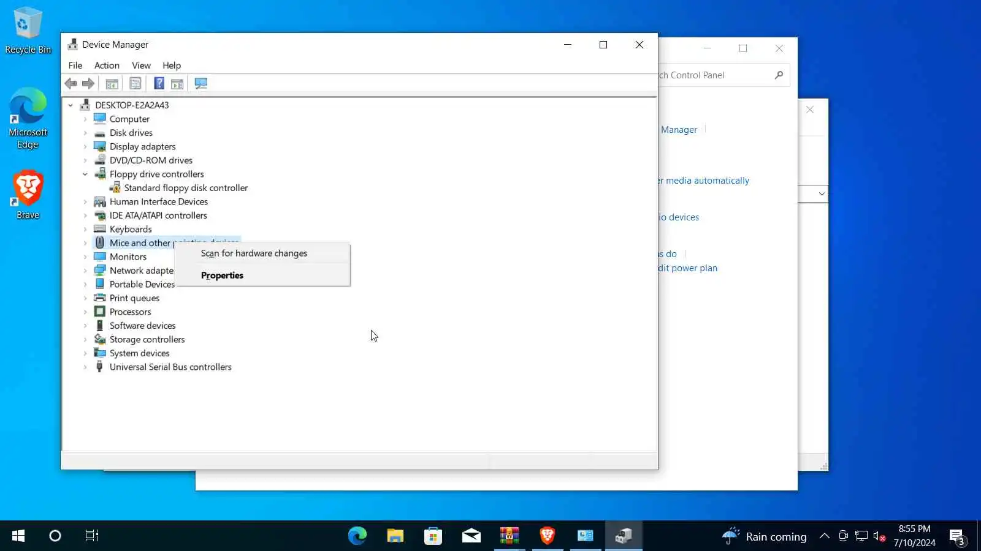
Task: Expand the Keyboards node arrow
Action: (x=85, y=230)
